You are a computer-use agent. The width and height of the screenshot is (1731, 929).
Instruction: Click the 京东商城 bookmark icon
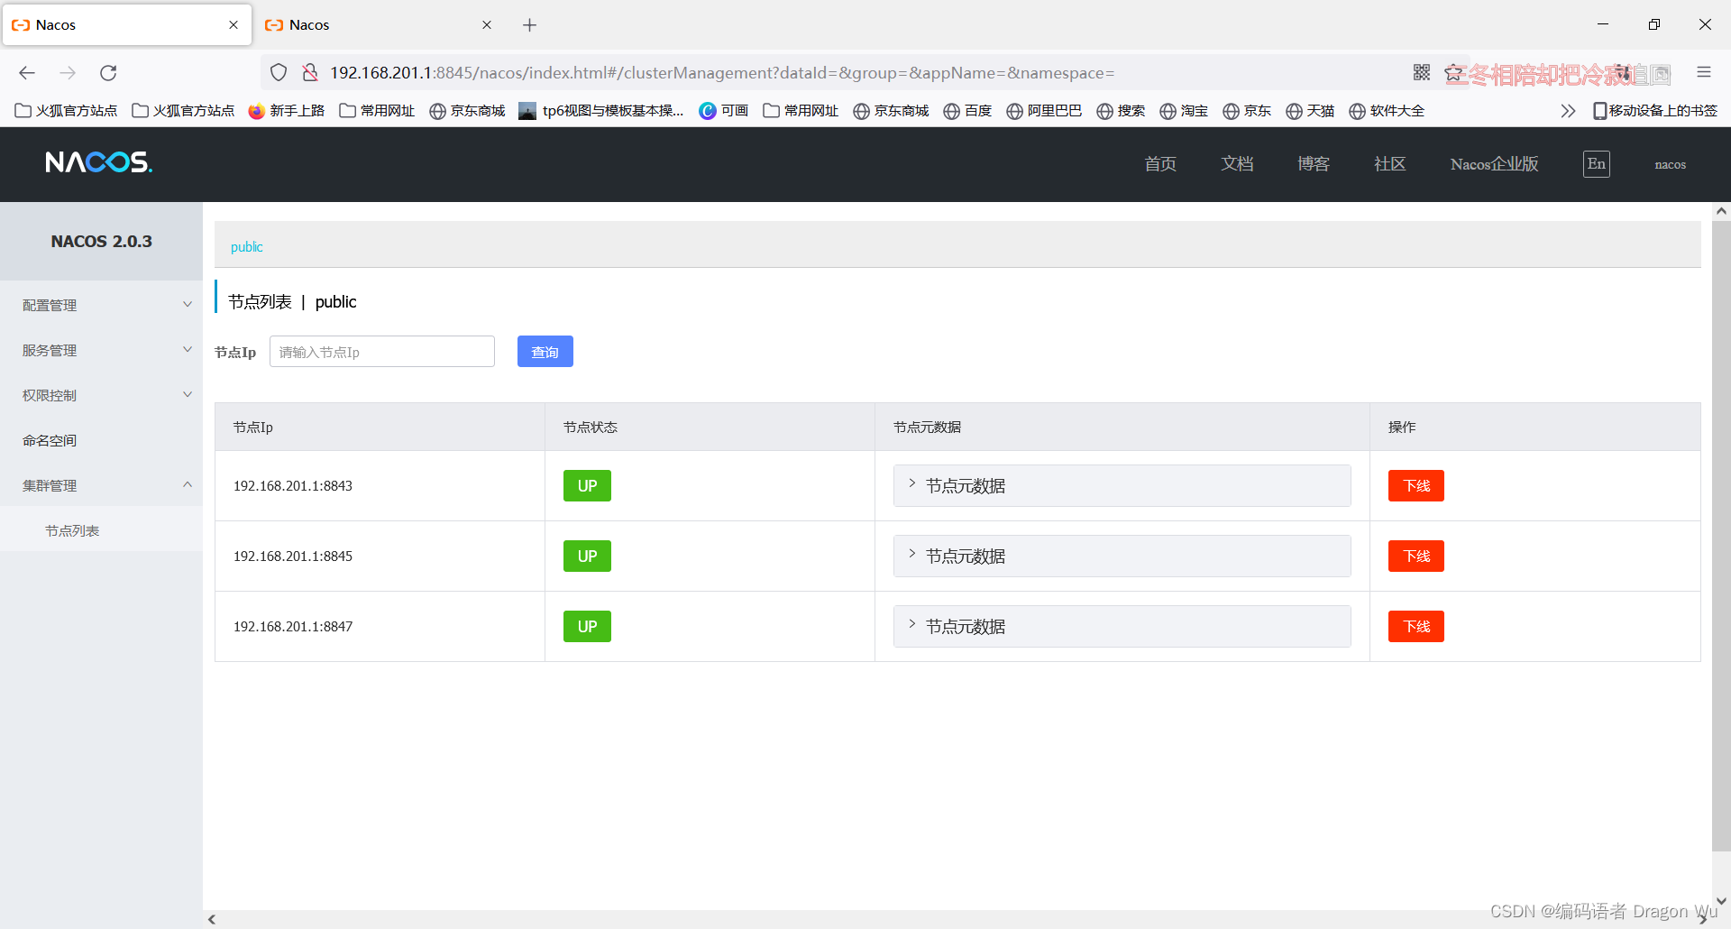tap(438, 110)
